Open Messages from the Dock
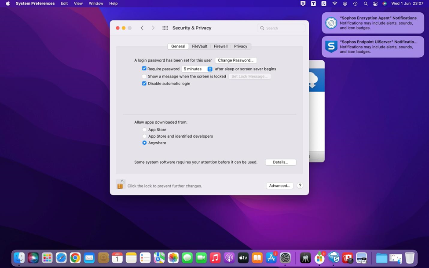 (187, 258)
